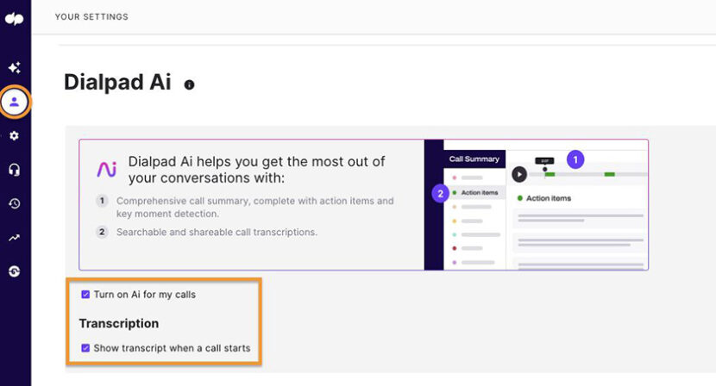Click the pink Ai logo in the banner
This screenshot has width=716, height=386.
point(107,168)
